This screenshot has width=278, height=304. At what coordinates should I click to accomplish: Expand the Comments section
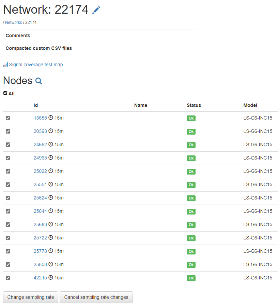coord(18,36)
